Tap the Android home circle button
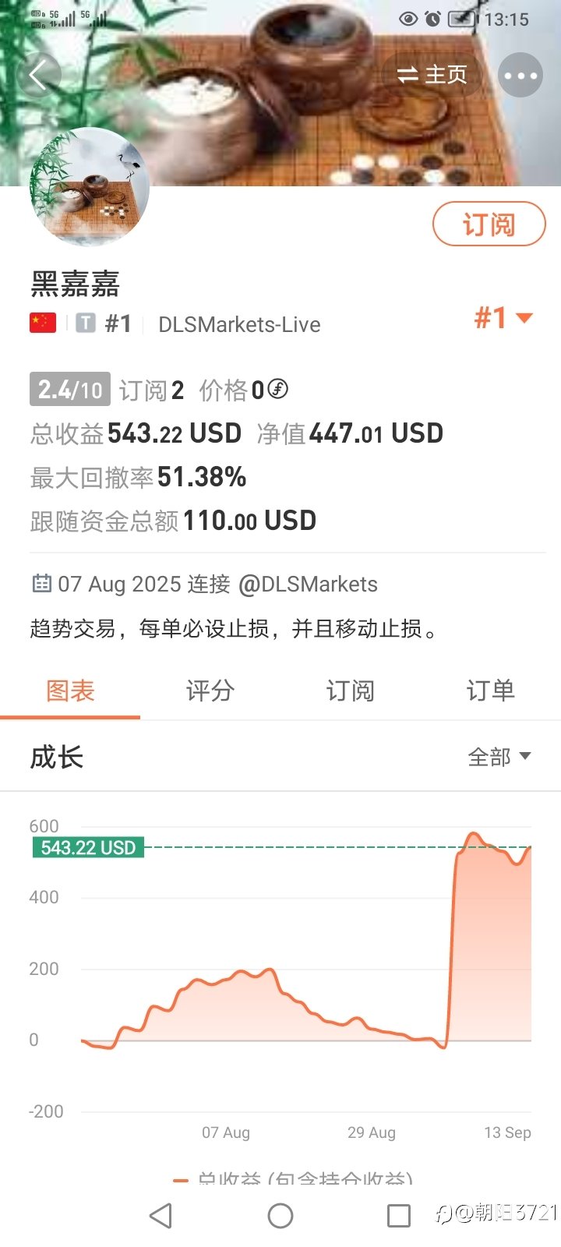This screenshot has height=1247, width=561. [x=280, y=1215]
